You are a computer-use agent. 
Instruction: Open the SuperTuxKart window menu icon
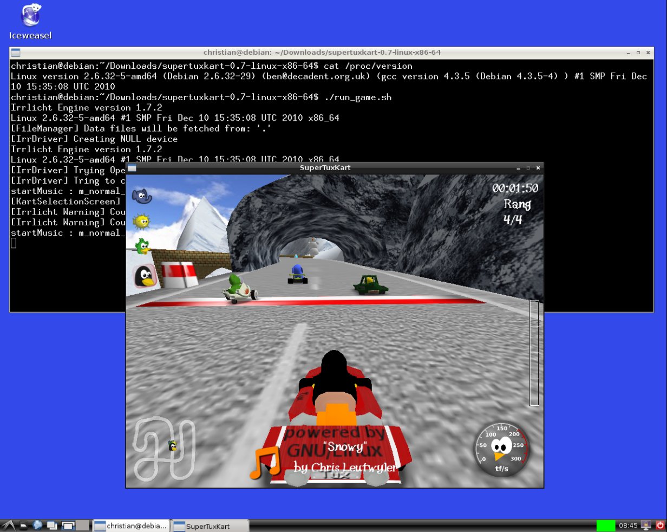132,168
